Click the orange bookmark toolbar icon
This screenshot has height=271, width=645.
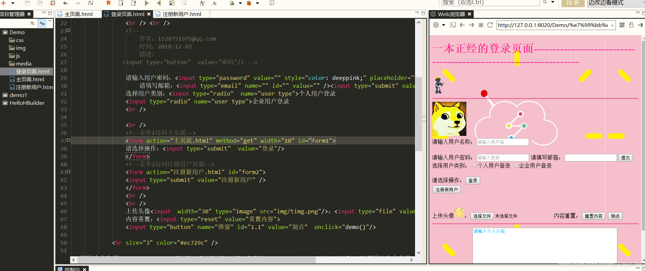point(108,3)
